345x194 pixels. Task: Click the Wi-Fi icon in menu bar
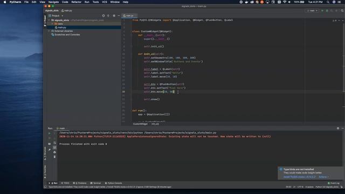click(x=285, y=2)
